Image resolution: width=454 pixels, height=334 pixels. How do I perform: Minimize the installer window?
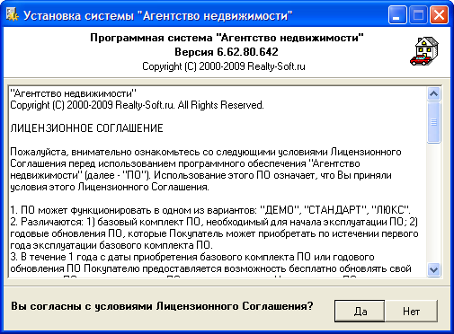pos(397,15)
